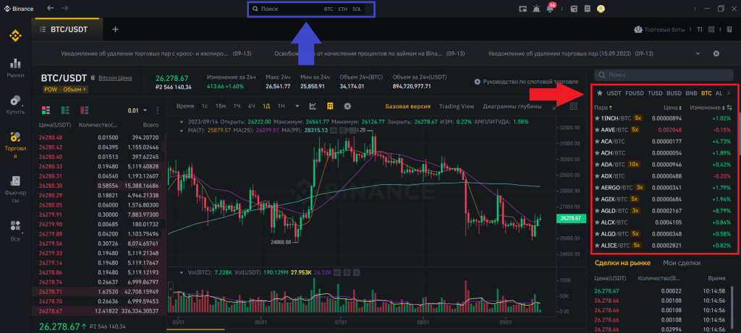This screenshot has height=333, width=741.
Task: Open the ALGO/BTC pair row
Action: pos(664,233)
